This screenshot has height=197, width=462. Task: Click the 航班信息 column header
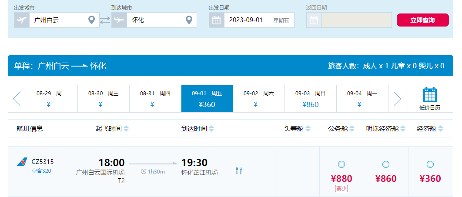tap(30, 129)
